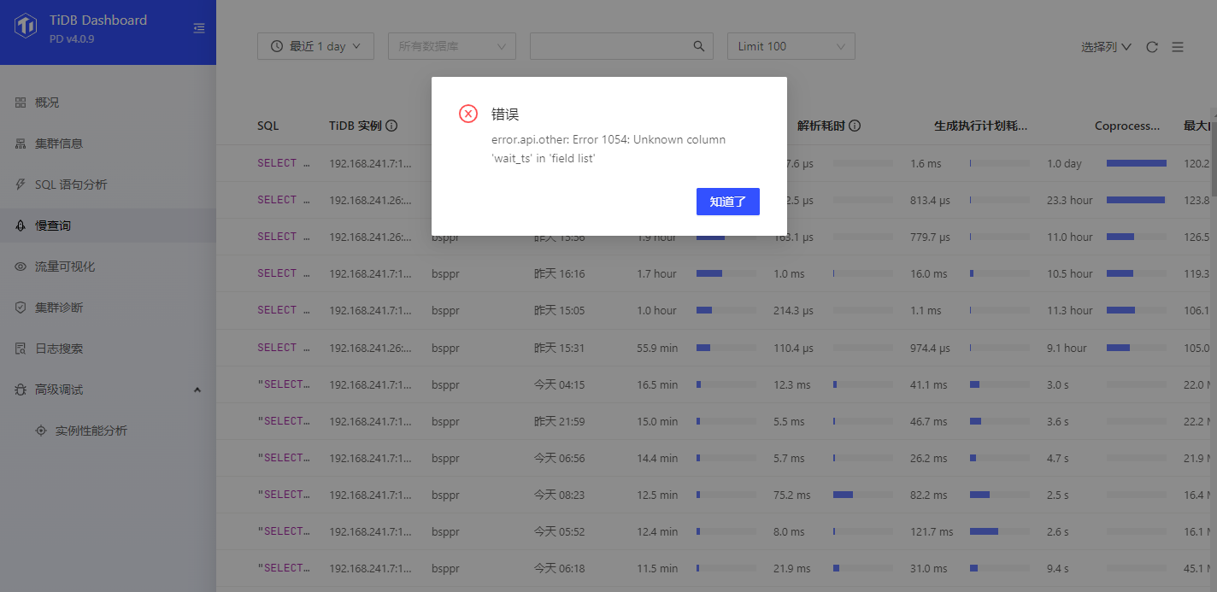Click the 1.0 day Coprocessor progress bar
Image resolution: width=1217 pixels, height=592 pixels.
tap(1136, 163)
